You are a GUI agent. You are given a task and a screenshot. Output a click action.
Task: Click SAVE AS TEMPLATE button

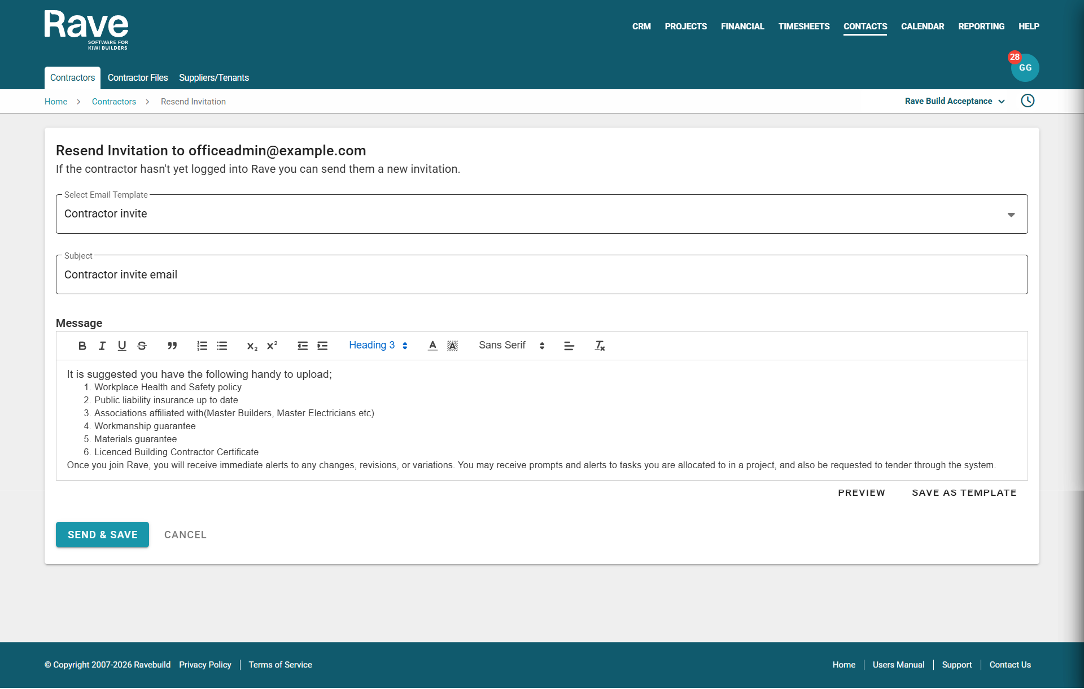964,492
